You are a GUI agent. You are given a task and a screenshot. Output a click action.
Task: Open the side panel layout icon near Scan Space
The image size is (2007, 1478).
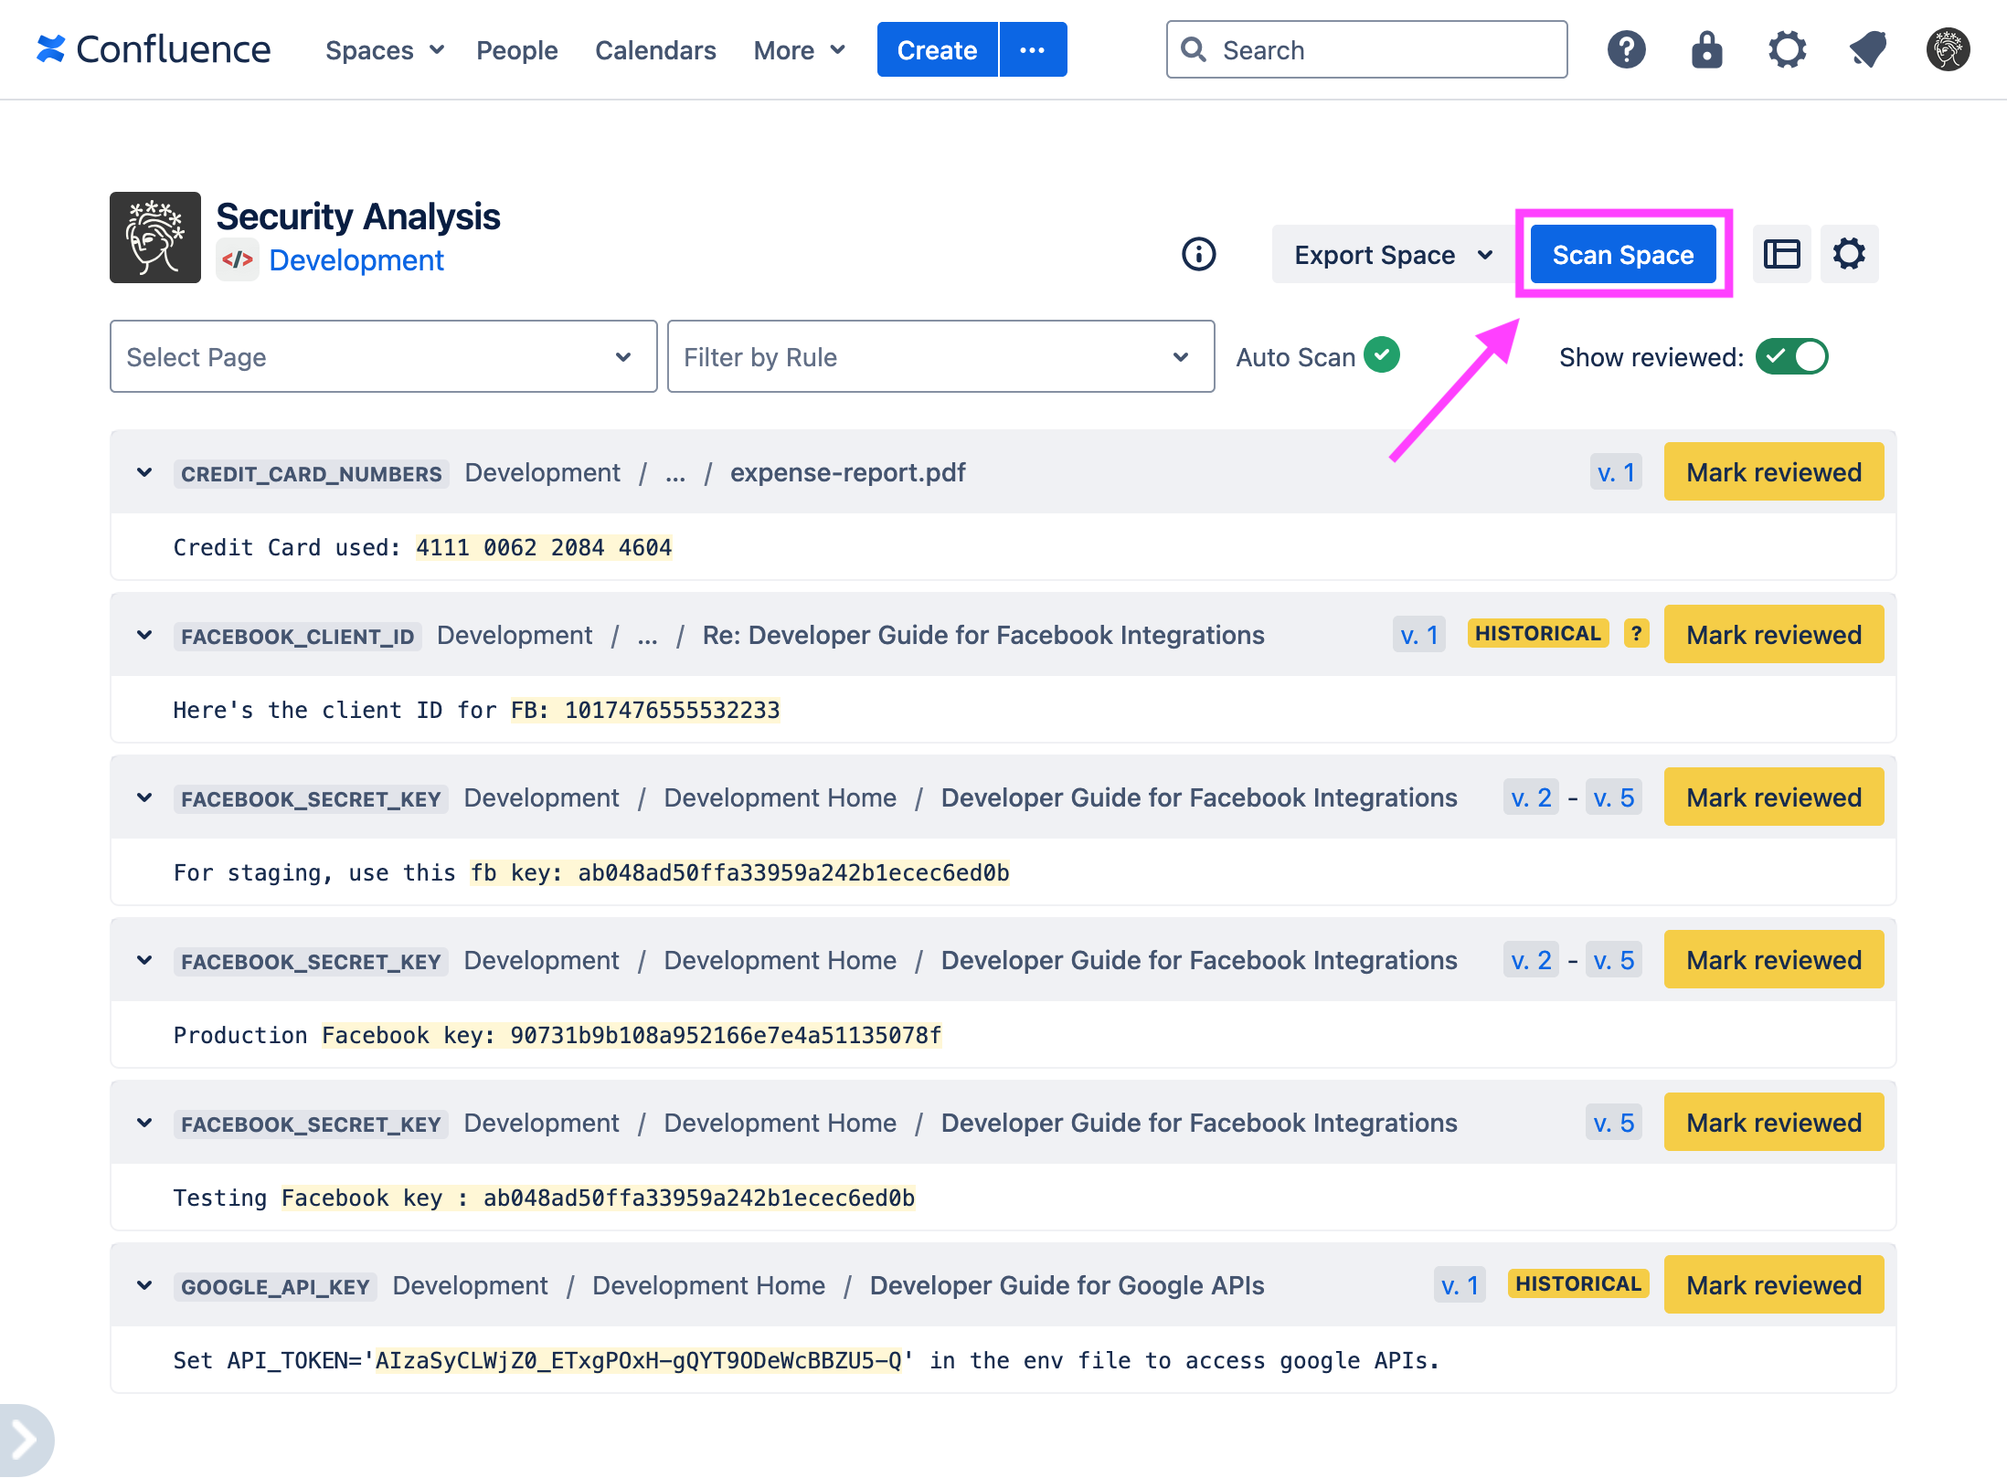1781,254
